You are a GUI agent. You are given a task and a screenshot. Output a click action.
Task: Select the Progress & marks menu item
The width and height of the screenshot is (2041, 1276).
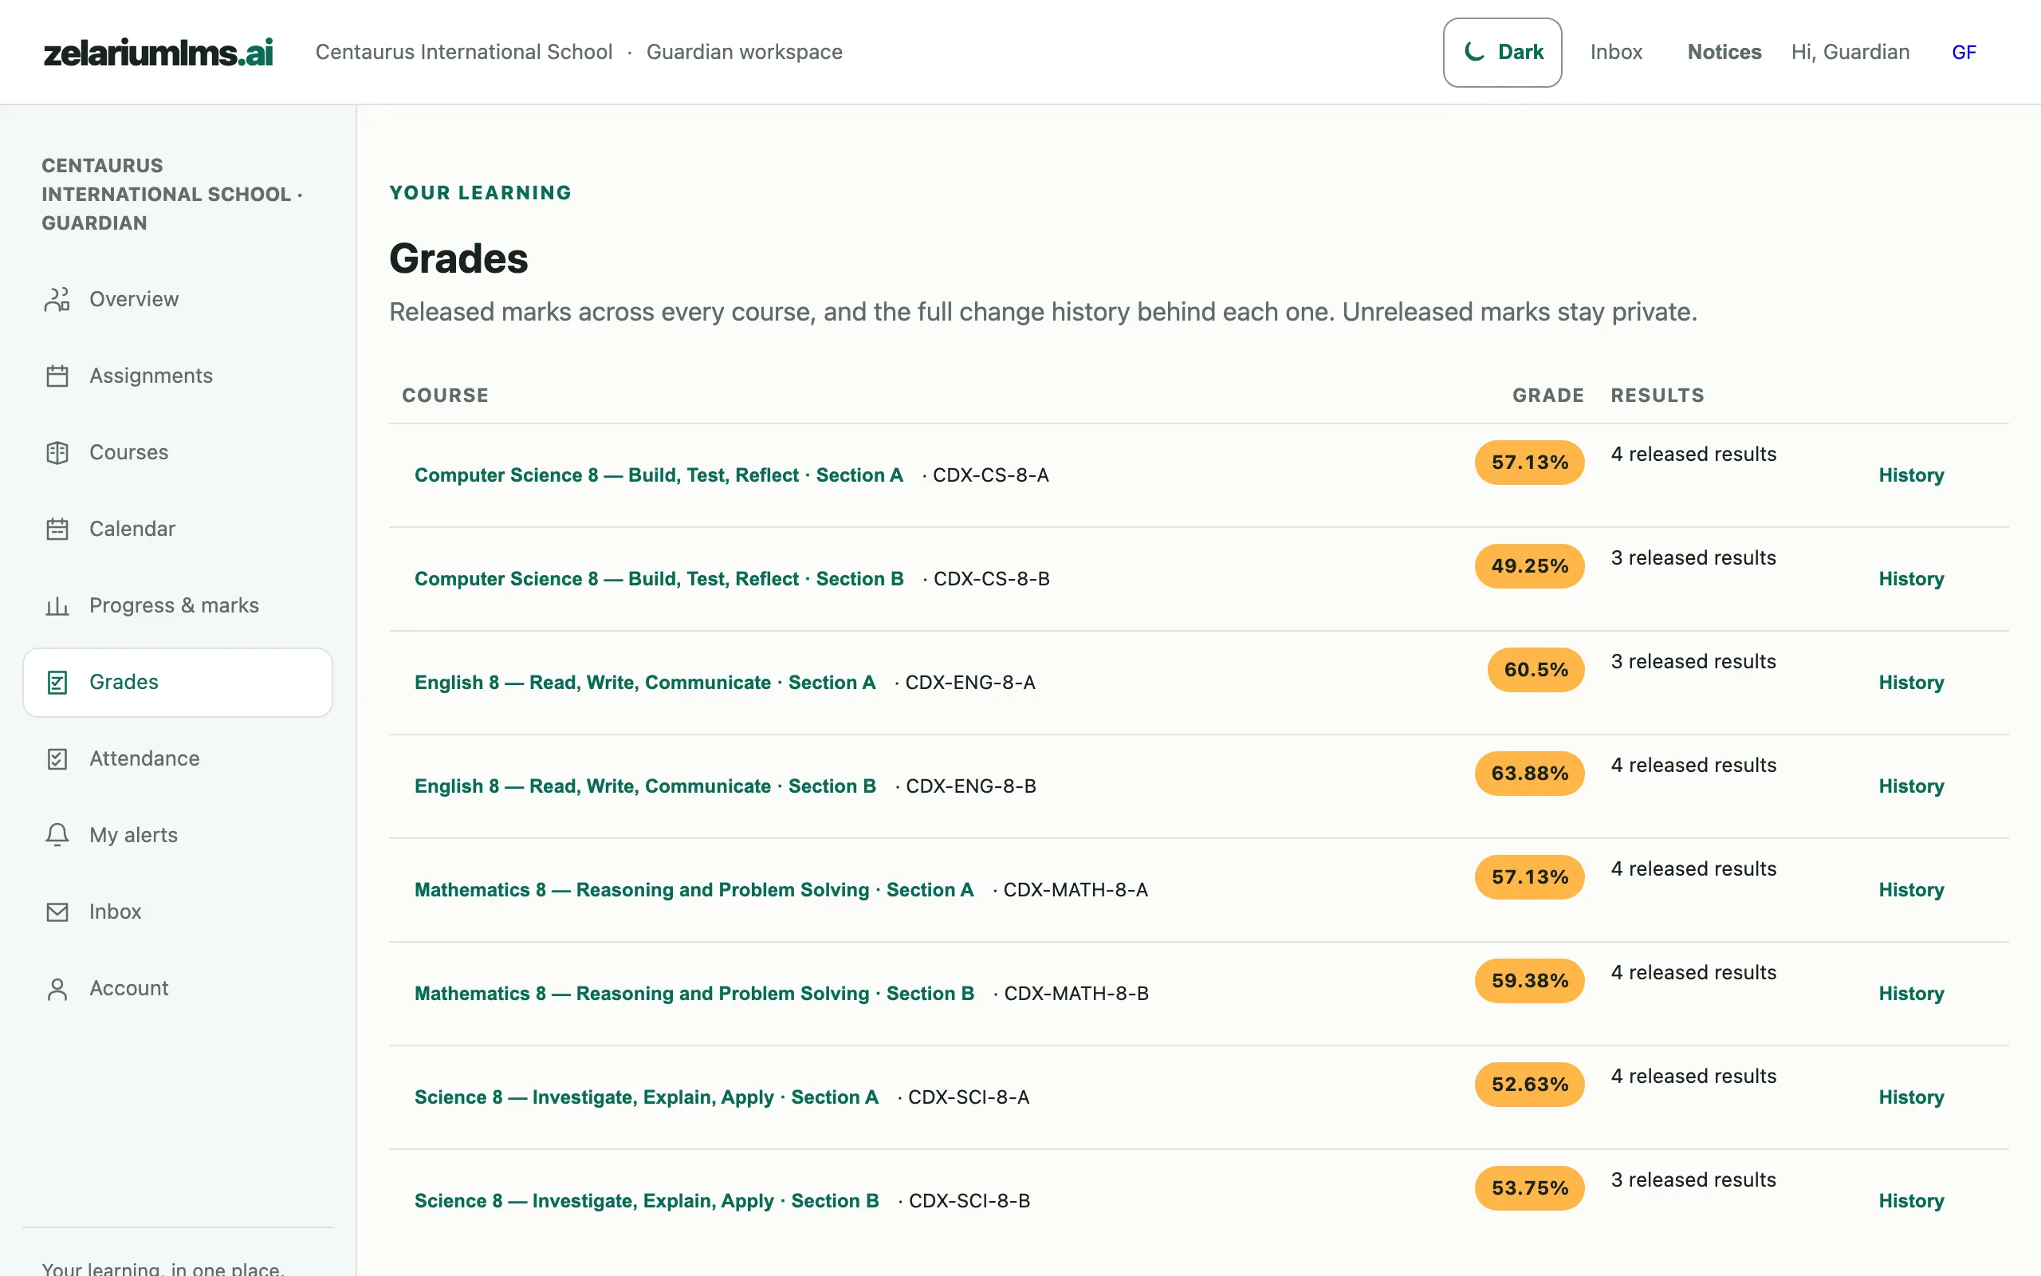(178, 606)
